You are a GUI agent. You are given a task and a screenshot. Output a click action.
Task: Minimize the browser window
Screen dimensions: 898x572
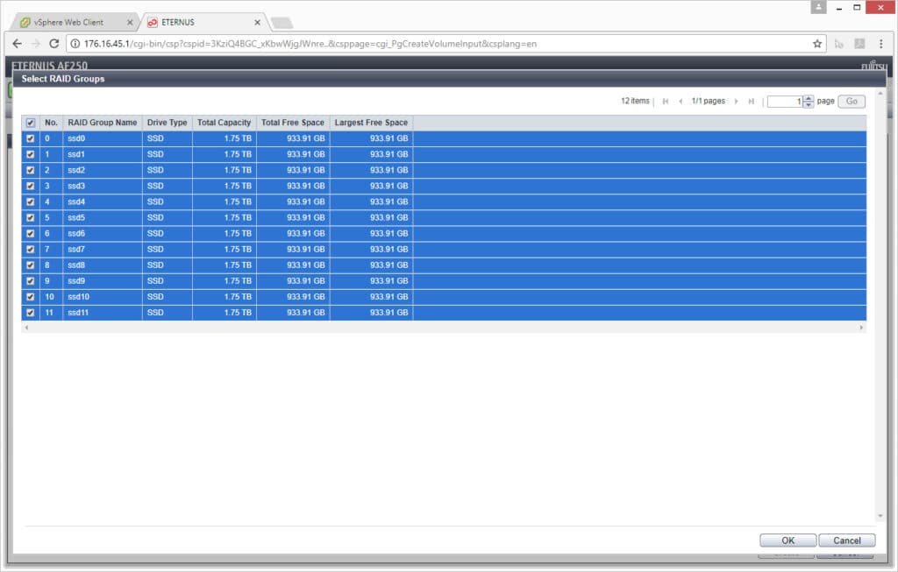click(839, 7)
